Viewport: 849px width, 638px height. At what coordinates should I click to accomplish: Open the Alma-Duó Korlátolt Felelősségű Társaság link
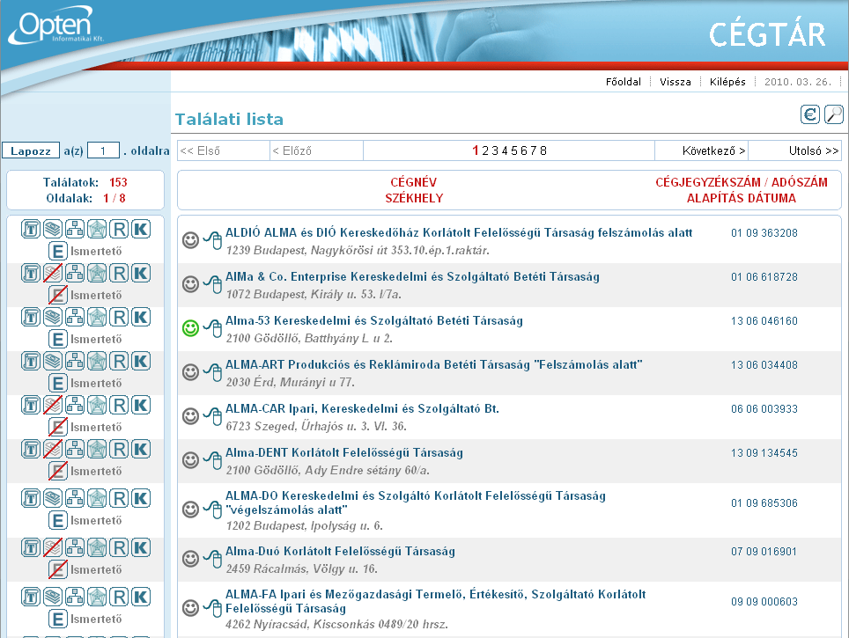coord(340,552)
